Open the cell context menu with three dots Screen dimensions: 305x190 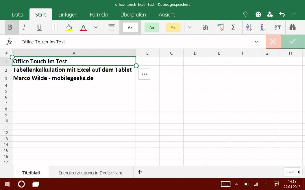tap(144, 74)
